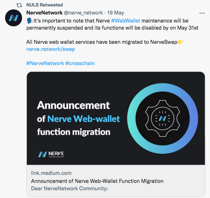Screen dimensions: 210x198
Task: Click the speaking head emoji in the tweet
Action: point(30,21)
